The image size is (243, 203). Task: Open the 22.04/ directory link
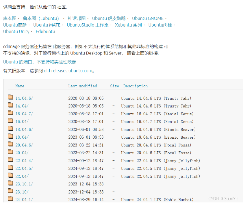tap(22, 176)
